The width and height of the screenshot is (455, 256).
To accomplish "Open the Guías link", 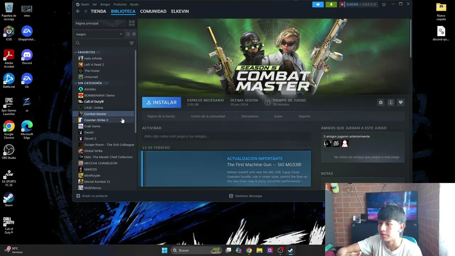I will coord(278,116).
